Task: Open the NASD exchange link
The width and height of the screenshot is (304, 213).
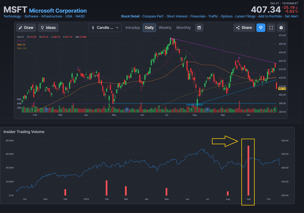Action: click(80, 16)
